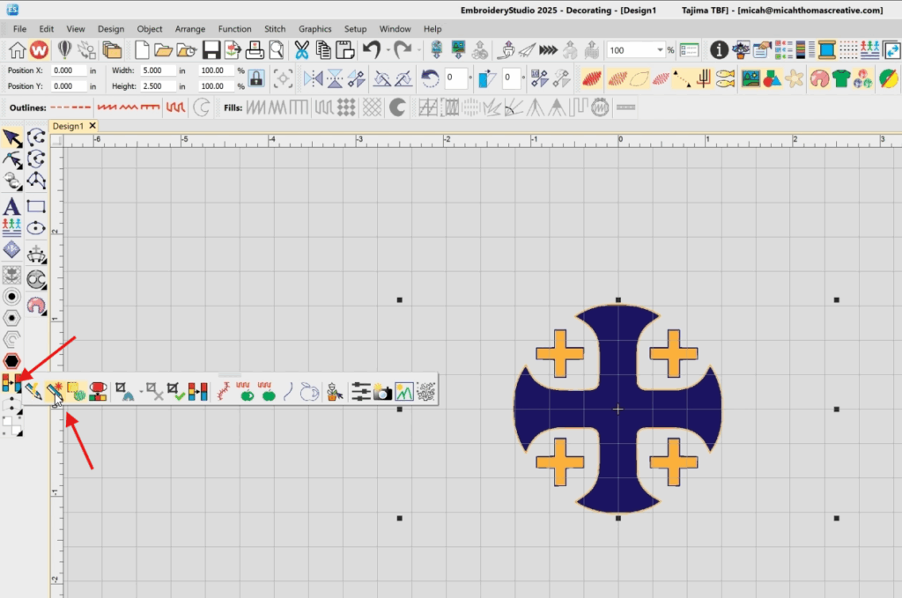Open the zoom percentage dropdown
Viewport: 902px width, 598px height.
pos(660,50)
